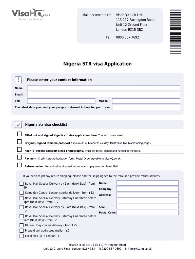Image resolution: width=195 pixels, height=259 pixels.
Task: Click the exclamation mark contact info icon
Action: [18, 80]
